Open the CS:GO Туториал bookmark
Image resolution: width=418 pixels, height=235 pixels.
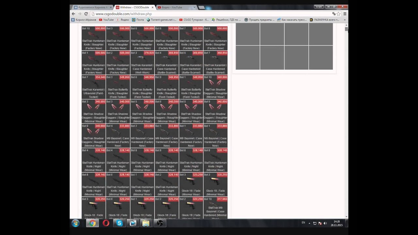[x=194, y=20]
